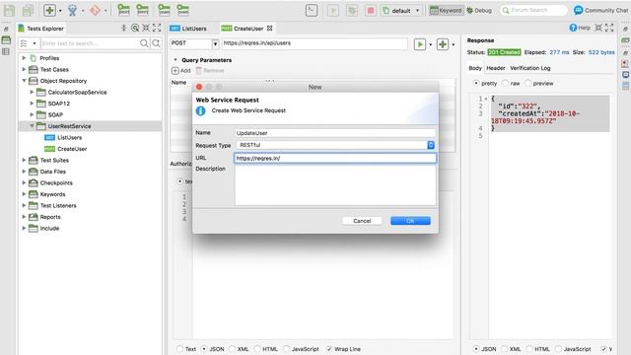This screenshot has height=355, width=631.
Task: Click the Add parameter plus icon
Action: (x=175, y=71)
